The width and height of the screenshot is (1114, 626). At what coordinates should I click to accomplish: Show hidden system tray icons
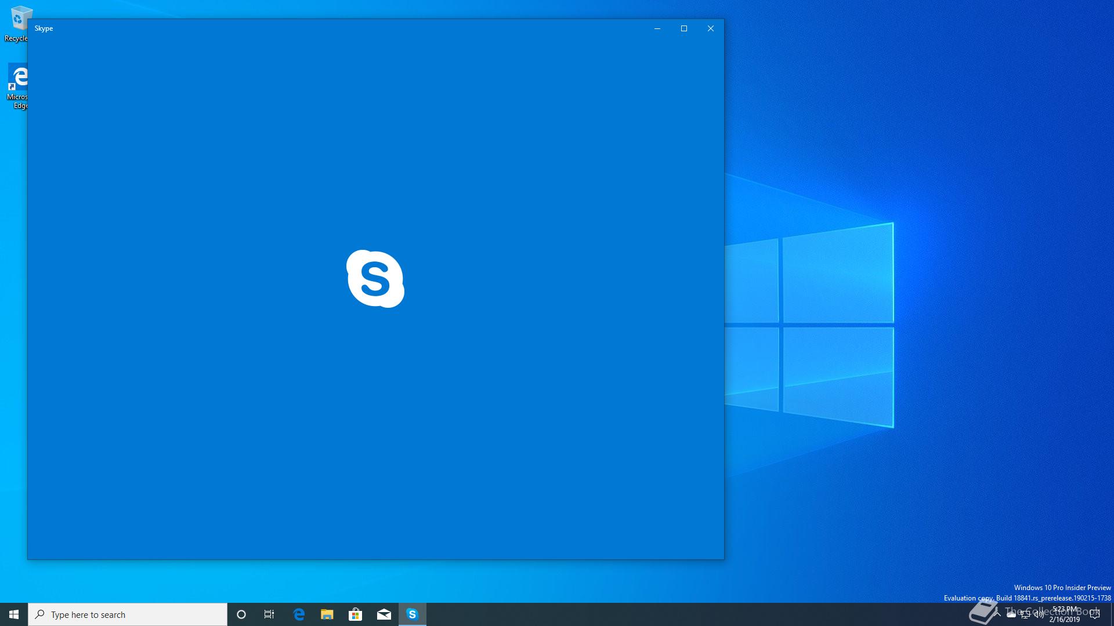(x=997, y=614)
